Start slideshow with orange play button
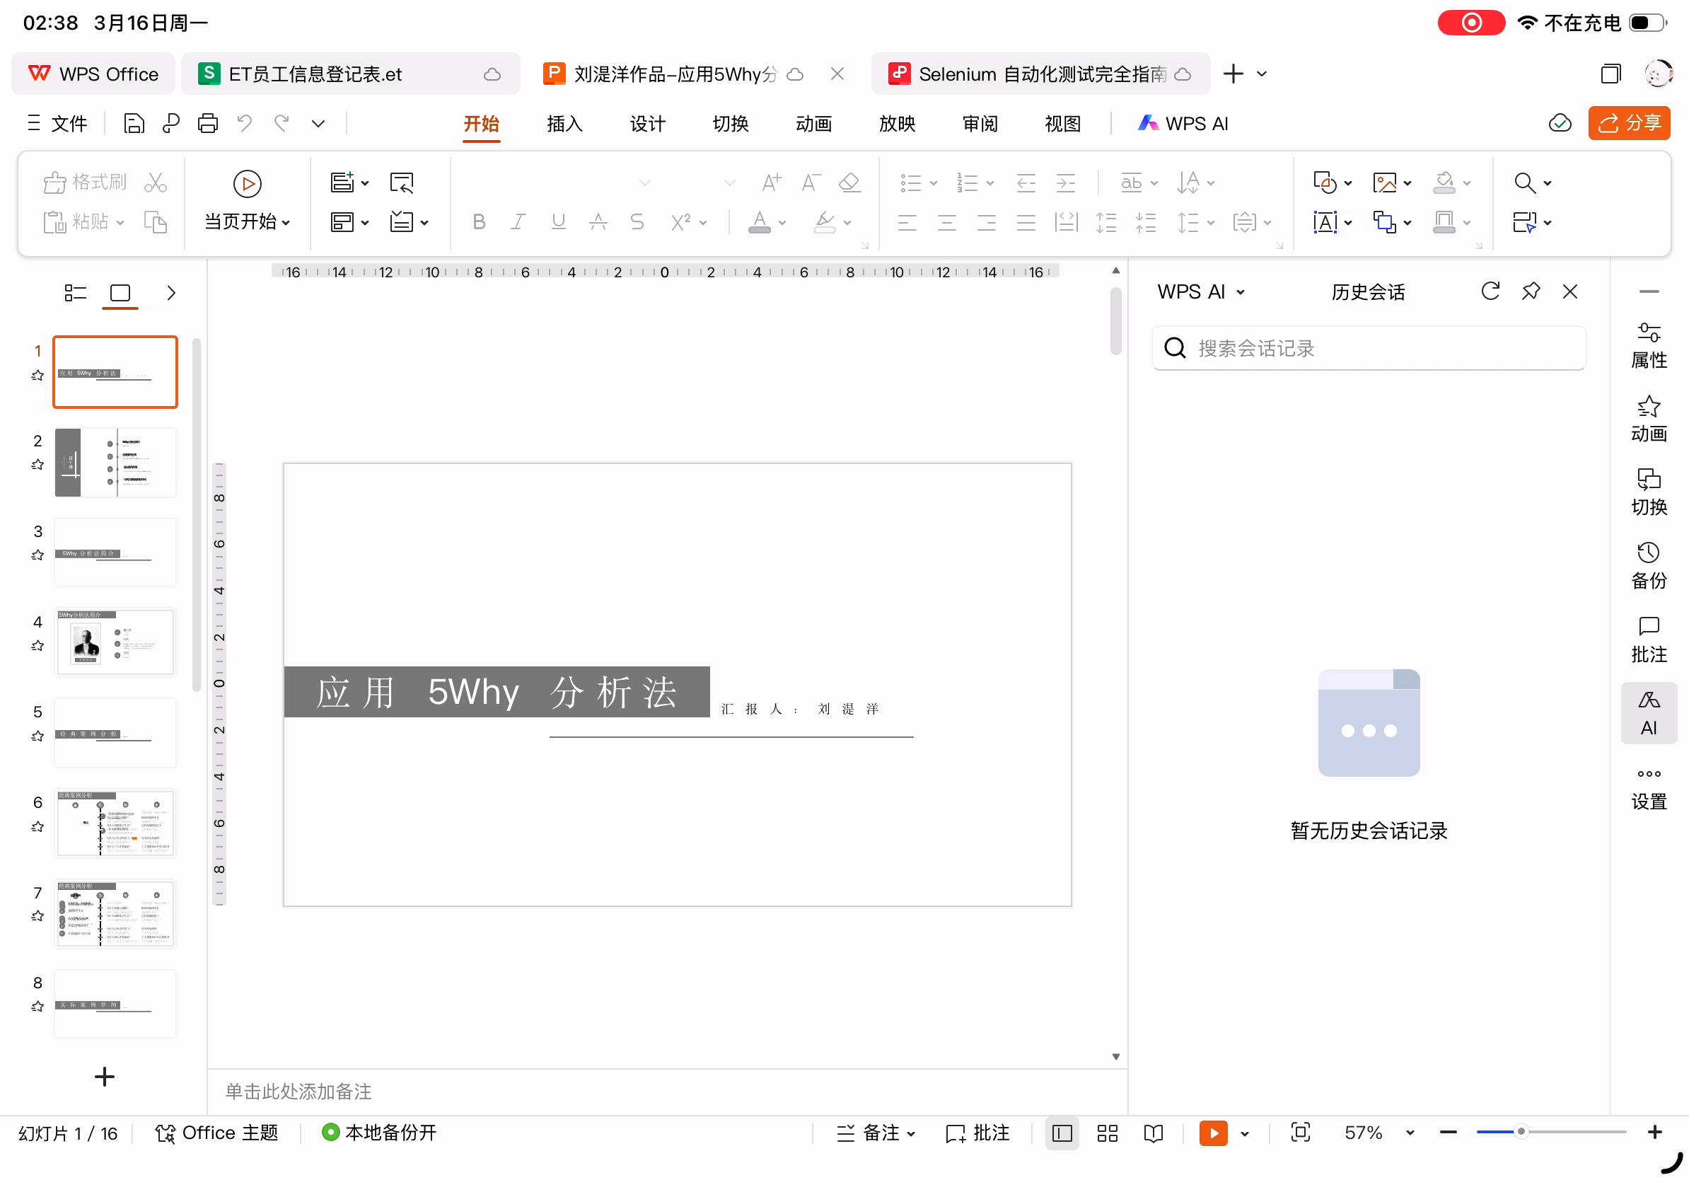This screenshot has width=1689, height=1180. coord(1213,1133)
